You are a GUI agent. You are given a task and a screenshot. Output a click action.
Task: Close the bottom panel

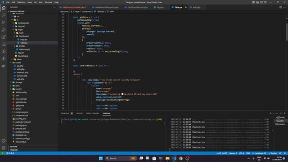coord(284,113)
